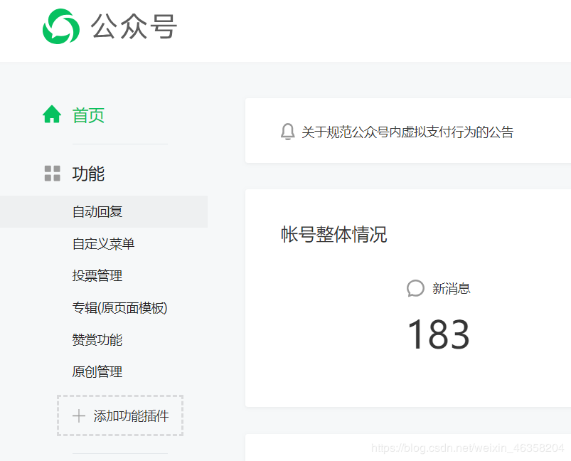Screen dimensions: 571x461
Task: Click the 功能 grid icon
Action: point(52,174)
